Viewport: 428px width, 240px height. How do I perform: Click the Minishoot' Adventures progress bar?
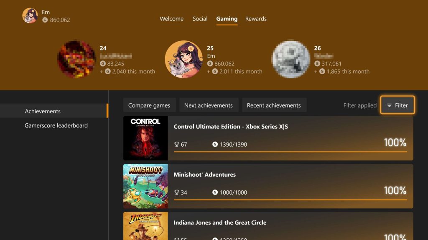[x=290, y=200]
